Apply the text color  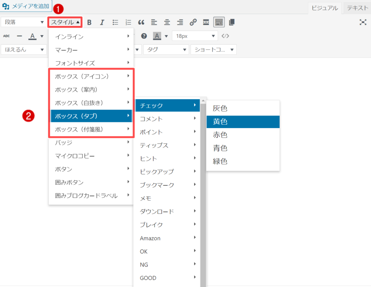coord(32,36)
